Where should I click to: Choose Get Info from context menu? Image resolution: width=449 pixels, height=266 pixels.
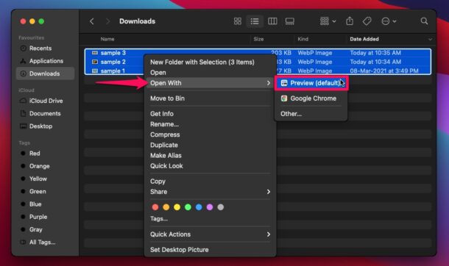click(211, 114)
